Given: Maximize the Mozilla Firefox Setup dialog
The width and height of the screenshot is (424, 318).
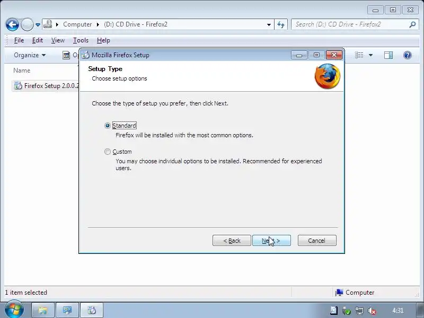Looking at the screenshot, I should click(316, 55).
